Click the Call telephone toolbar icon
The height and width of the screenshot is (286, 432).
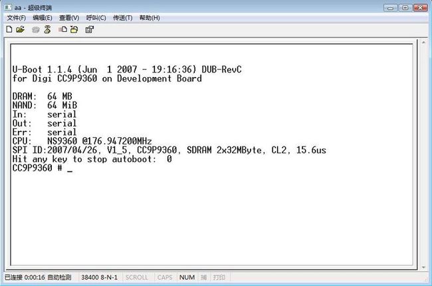click(x=35, y=29)
